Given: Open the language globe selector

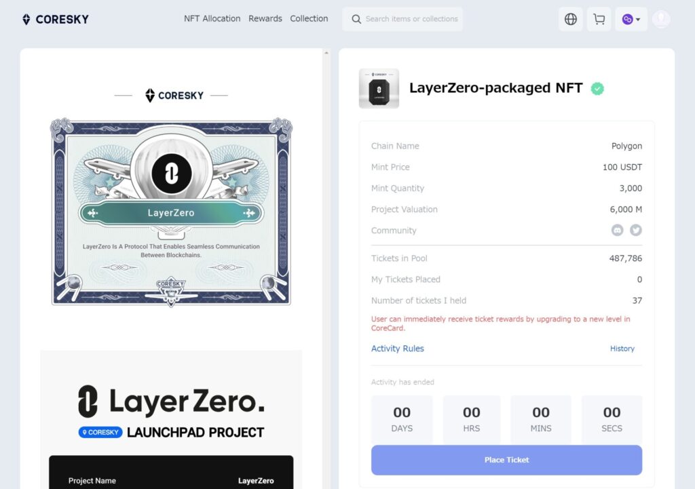Looking at the screenshot, I should (x=570, y=19).
